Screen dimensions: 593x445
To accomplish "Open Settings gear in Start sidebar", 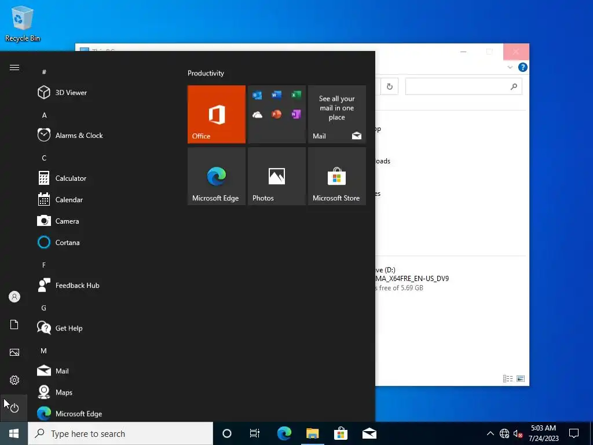I will pos(14,380).
